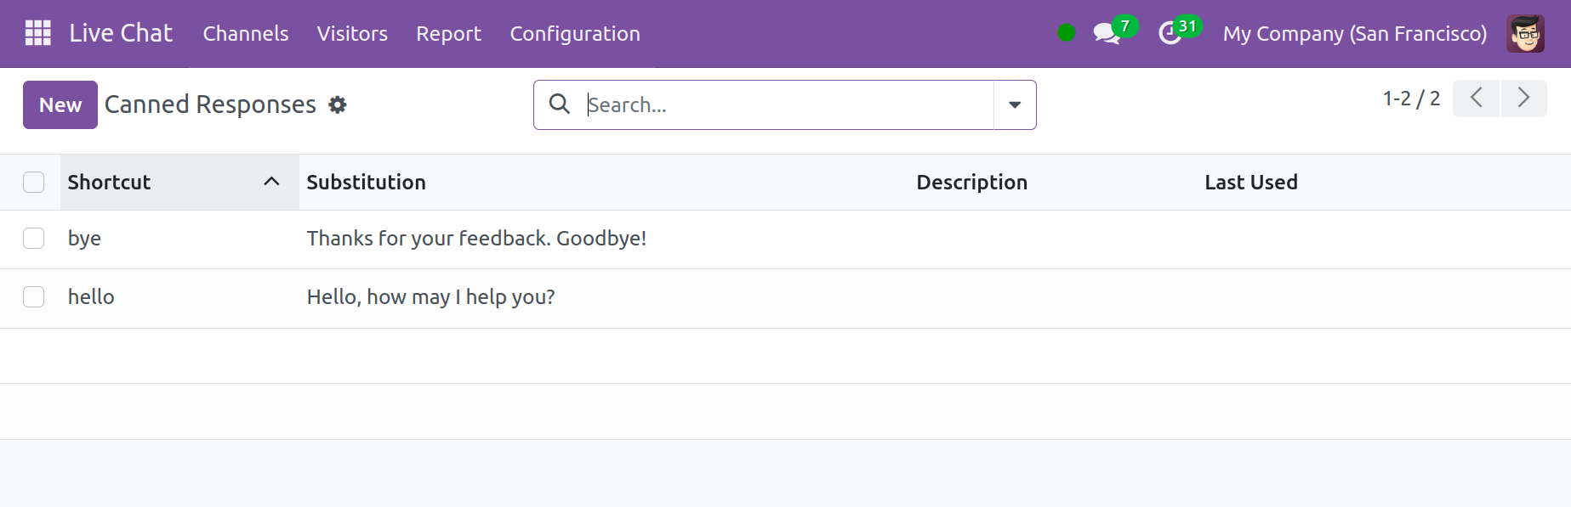Toggle the select-all checkbox in header
This screenshot has height=507, width=1571.
click(34, 183)
